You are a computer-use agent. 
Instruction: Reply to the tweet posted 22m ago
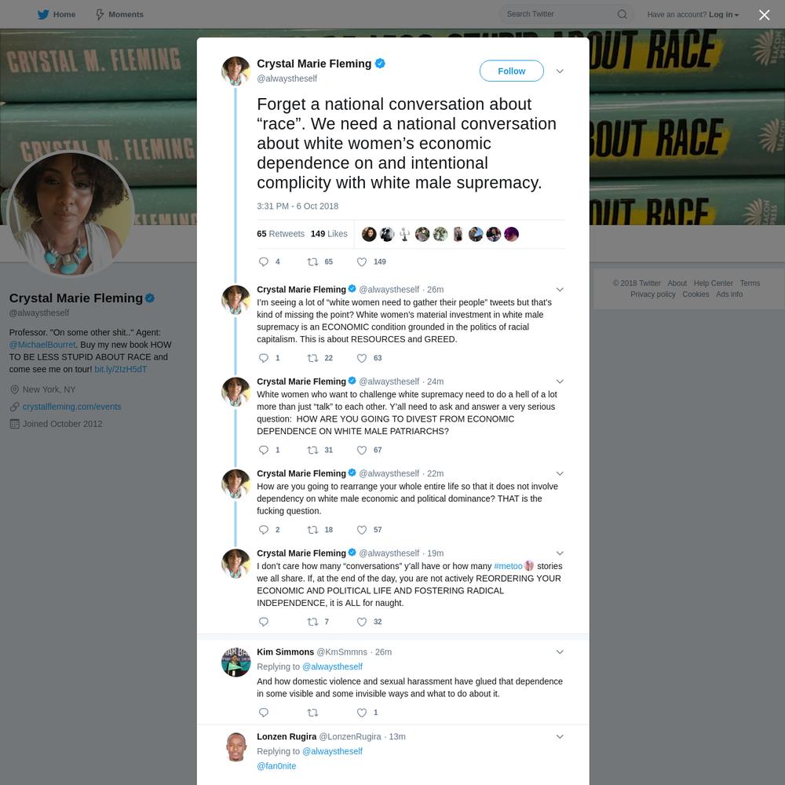point(263,530)
